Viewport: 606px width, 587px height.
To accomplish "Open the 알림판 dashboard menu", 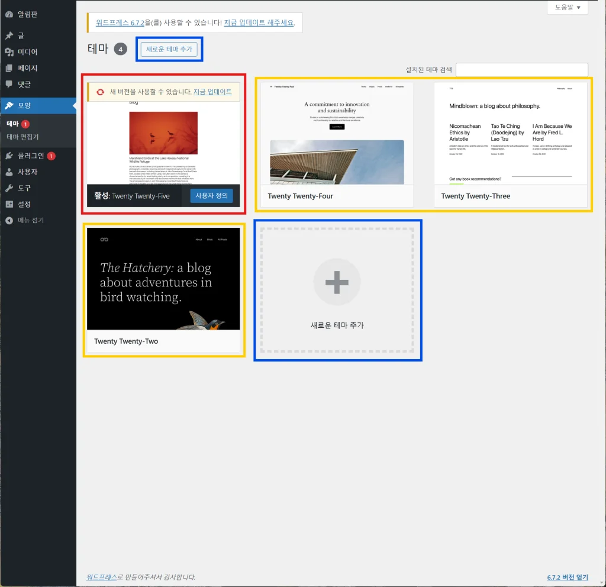I will 38,14.
